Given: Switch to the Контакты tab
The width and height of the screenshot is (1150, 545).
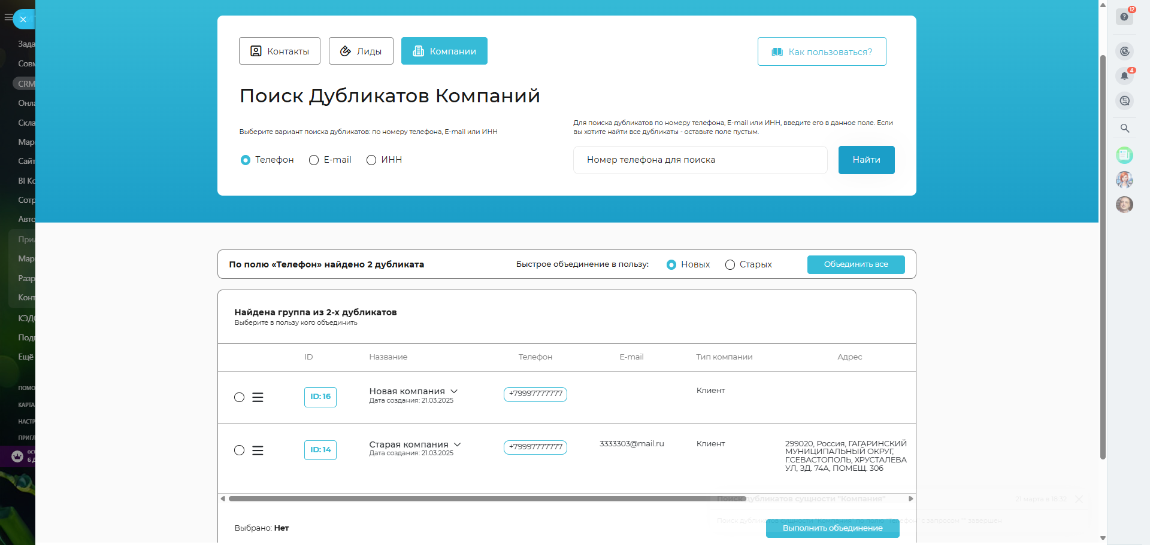Looking at the screenshot, I should (x=279, y=51).
